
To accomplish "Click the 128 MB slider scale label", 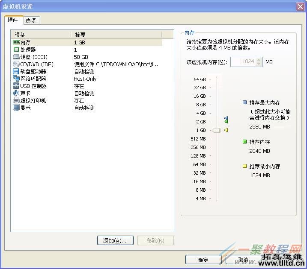I will coord(198,156).
